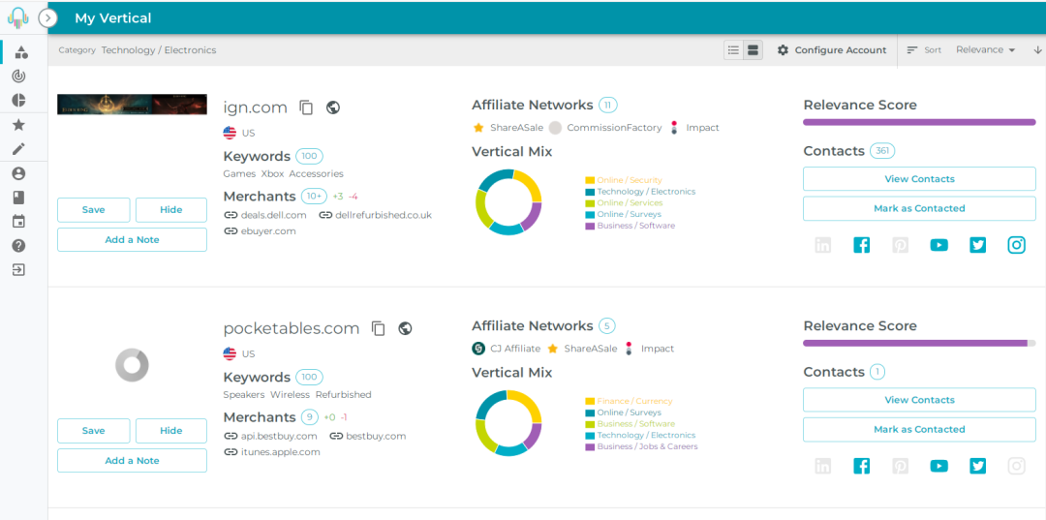The width and height of the screenshot is (1046, 520).
Task: Mark pocketables.com as Contacted
Action: click(x=919, y=429)
